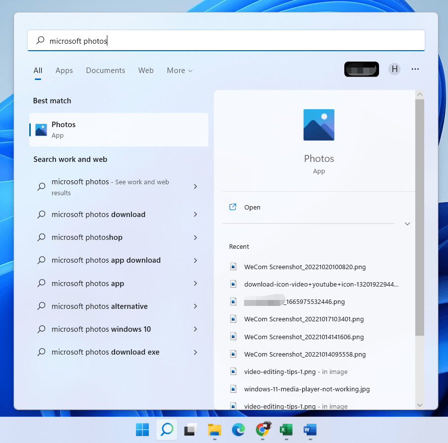
Task: Open recent file ending _1665975532446.png
Action: [294, 302]
